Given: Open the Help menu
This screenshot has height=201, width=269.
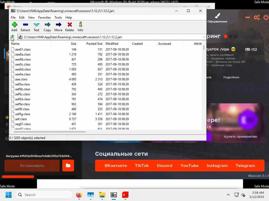Looking at the screenshot, I should click(x=69, y=18).
